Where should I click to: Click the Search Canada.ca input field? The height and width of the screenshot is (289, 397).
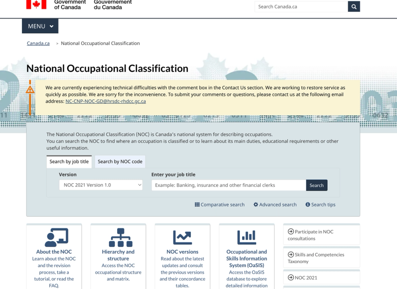[301, 7]
